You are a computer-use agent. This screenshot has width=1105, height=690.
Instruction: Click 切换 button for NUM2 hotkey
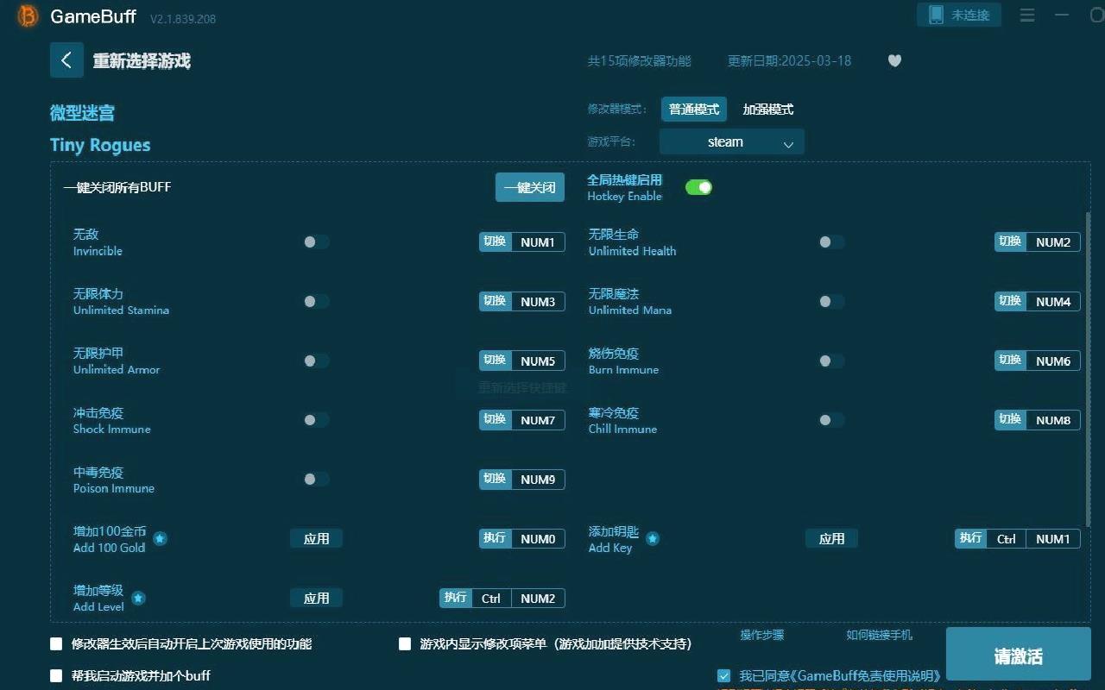pyautogui.click(x=1010, y=241)
